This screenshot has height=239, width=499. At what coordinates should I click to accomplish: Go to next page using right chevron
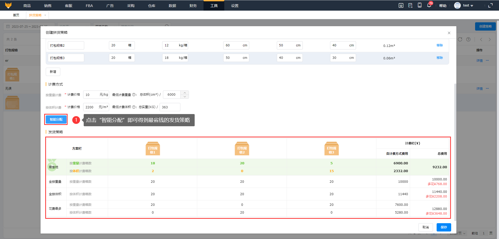click(x=490, y=39)
